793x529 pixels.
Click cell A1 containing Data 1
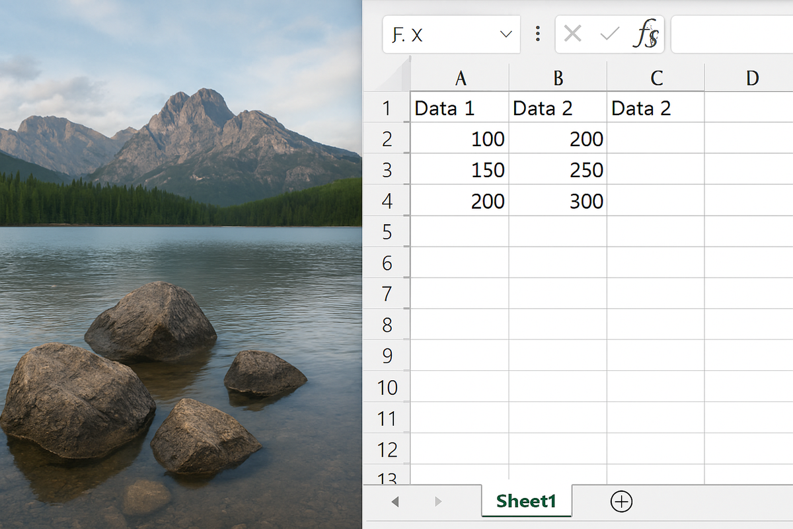460,108
